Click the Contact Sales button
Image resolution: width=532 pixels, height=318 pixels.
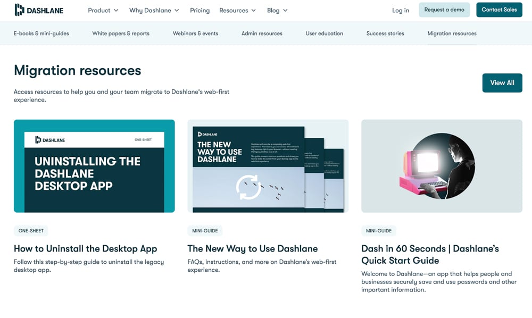point(499,10)
